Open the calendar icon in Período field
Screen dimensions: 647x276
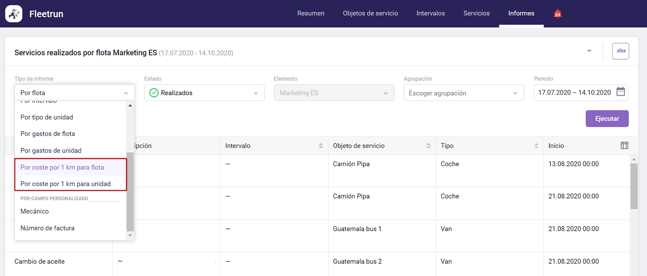pyautogui.click(x=620, y=92)
